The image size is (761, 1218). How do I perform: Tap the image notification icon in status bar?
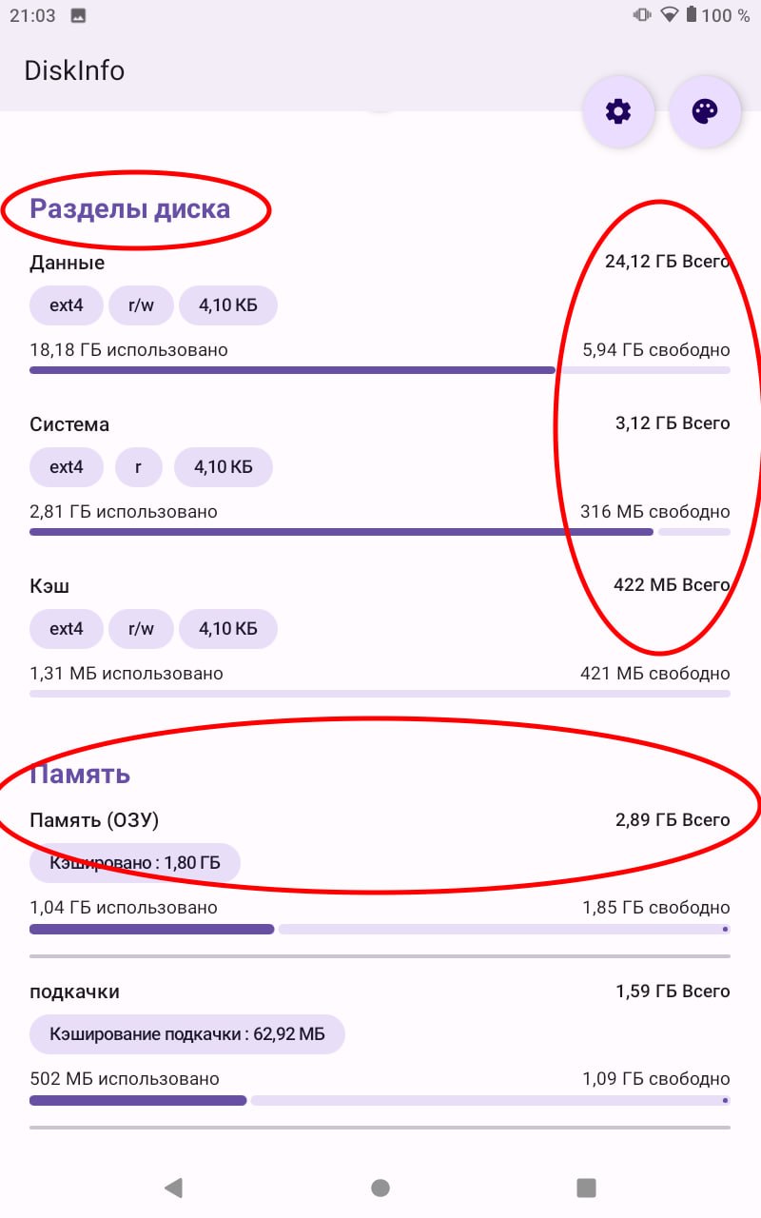coord(79,15)
